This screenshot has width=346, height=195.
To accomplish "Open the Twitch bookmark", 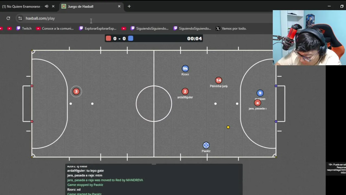I will 24,28.
